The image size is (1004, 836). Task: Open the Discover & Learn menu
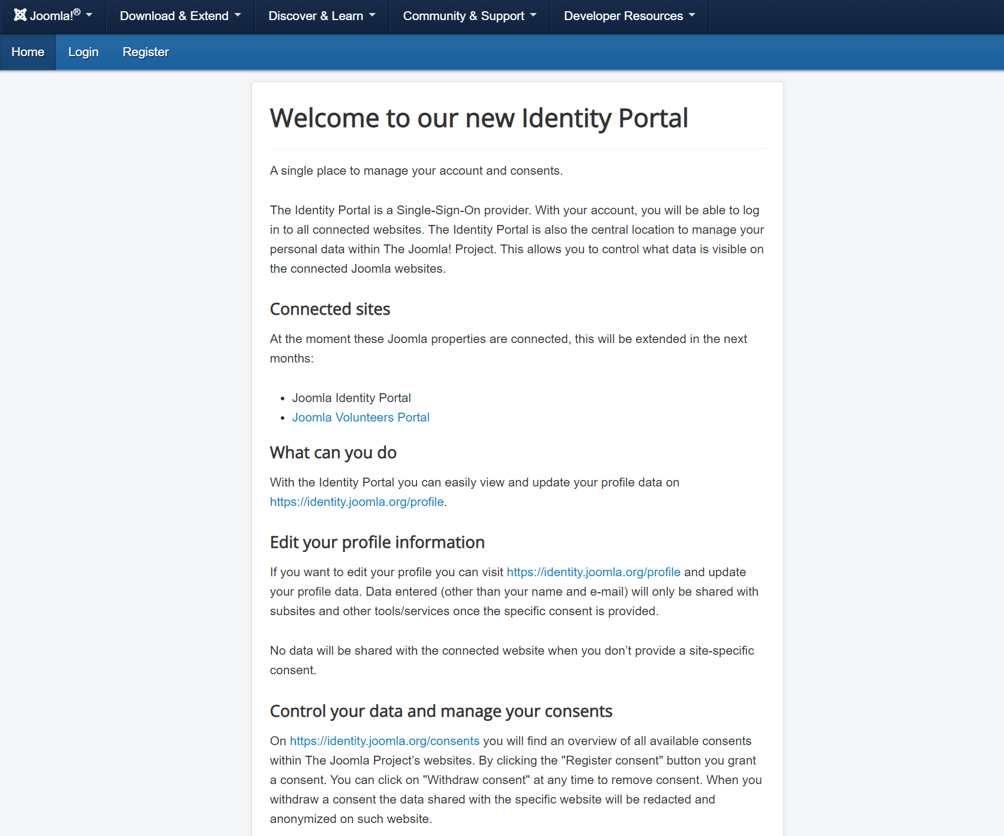click(x=316, y=16)
